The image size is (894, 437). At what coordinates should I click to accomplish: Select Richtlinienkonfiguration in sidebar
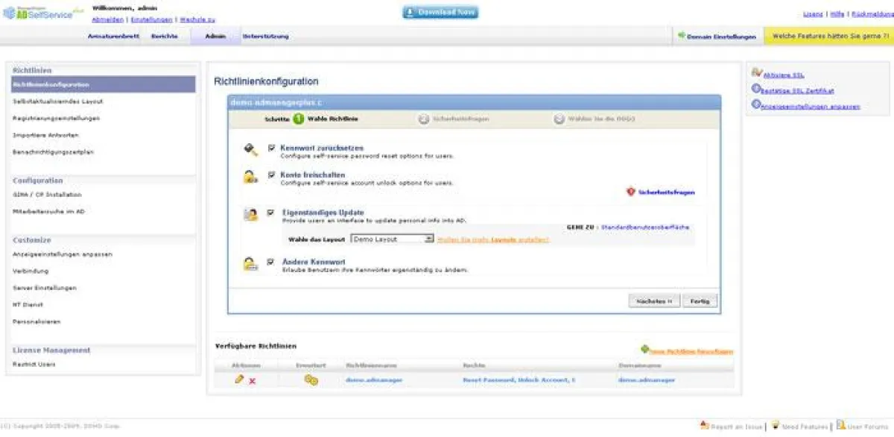104,84
